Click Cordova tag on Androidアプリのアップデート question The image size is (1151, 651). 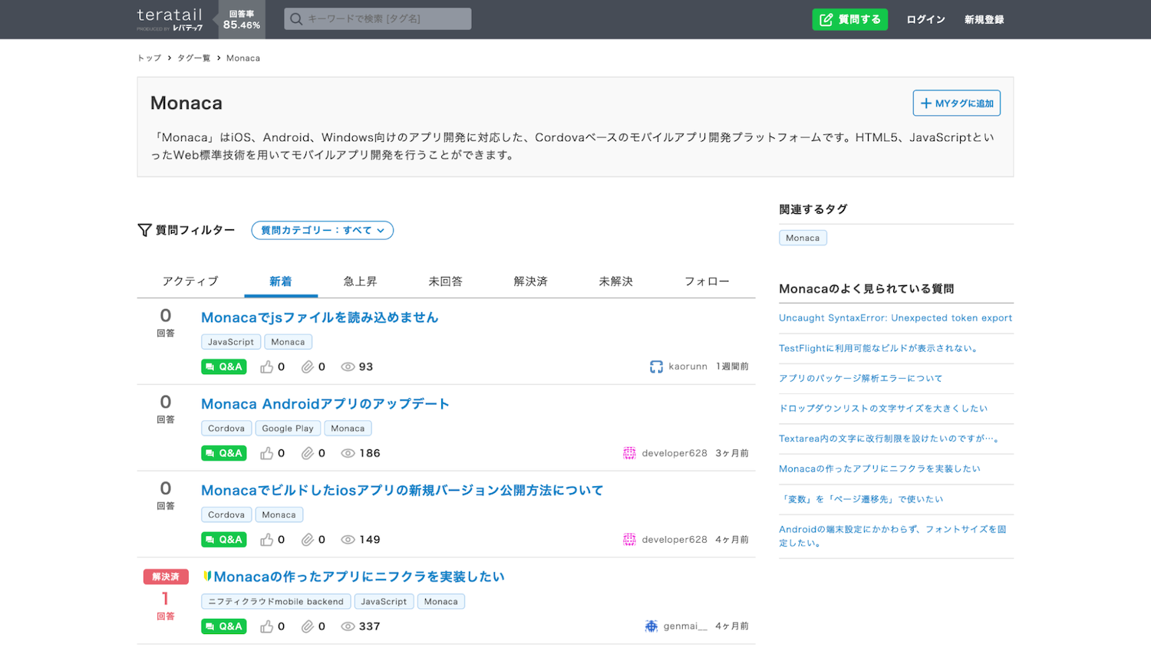tap(226, 429)
